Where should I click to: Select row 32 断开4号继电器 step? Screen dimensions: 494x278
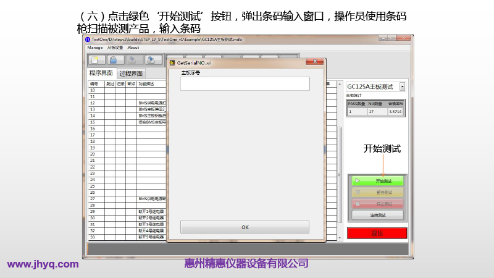[x=127, y=230]
